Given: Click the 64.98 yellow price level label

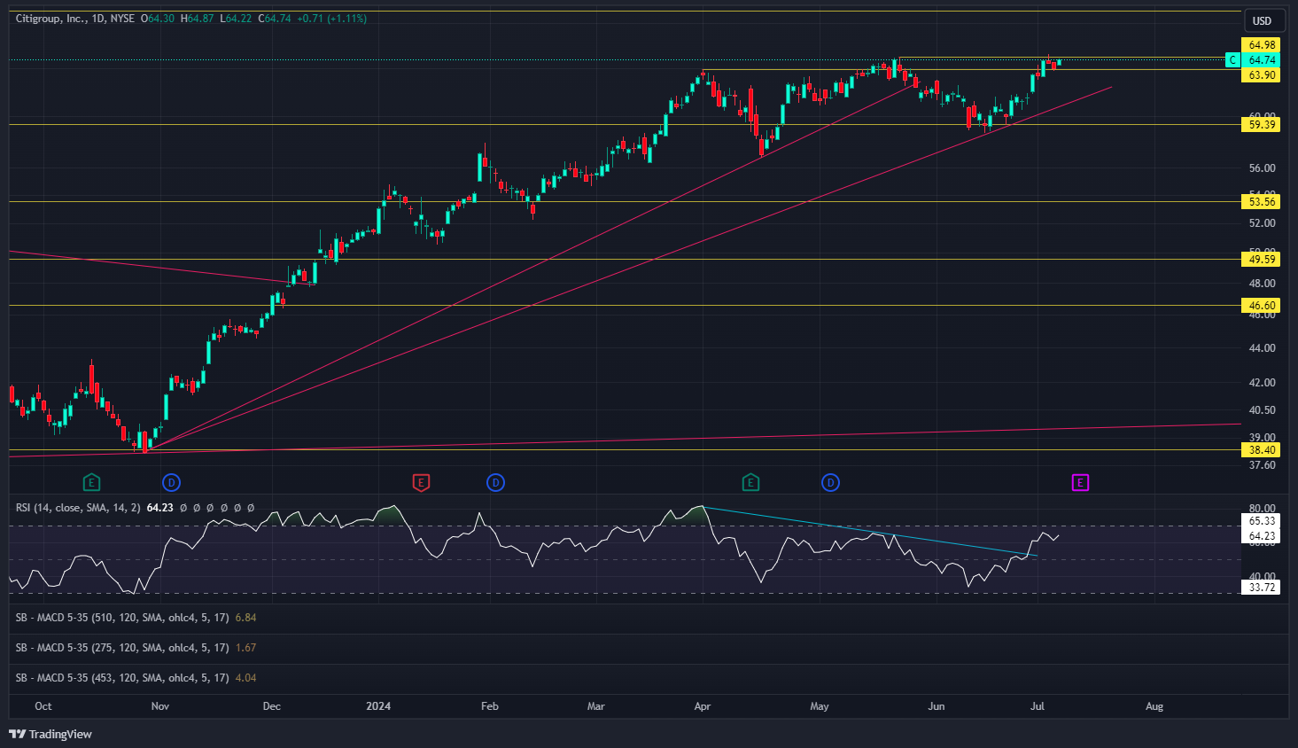Looking at the screenshot, I should pyautogui.click(x=1262, y=45).
